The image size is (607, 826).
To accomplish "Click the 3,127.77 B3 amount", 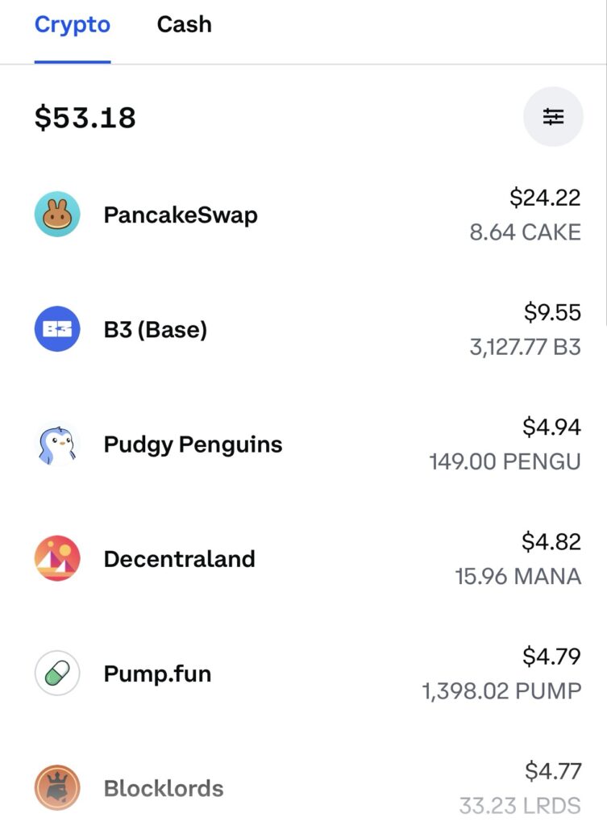I will click(x=526, y=347).
